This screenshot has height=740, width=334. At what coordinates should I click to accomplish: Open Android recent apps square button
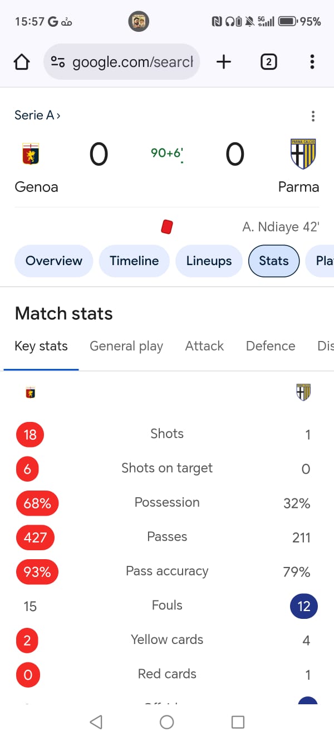coord(238,722)
